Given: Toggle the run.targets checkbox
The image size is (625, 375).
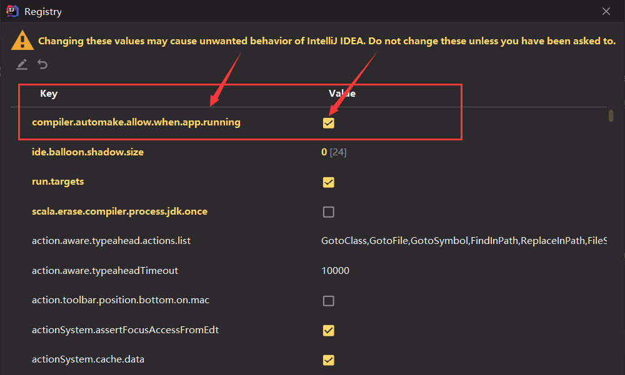Looking at the screenshot, I should point(328,182).
